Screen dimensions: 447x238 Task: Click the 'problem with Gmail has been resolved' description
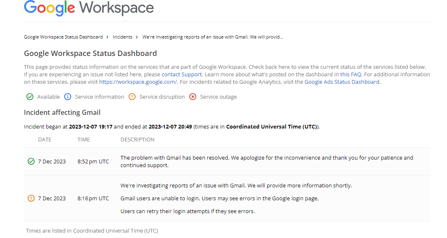coord(267,161)
